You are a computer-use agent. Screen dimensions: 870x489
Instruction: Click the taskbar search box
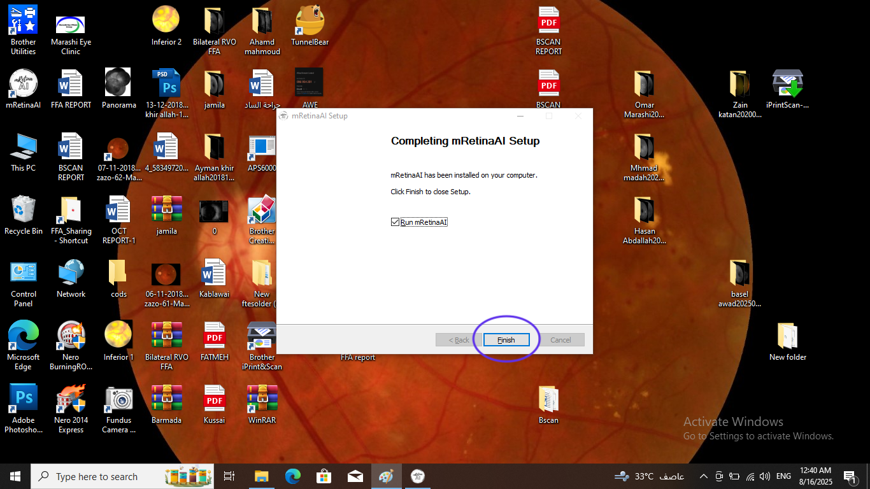96,476
